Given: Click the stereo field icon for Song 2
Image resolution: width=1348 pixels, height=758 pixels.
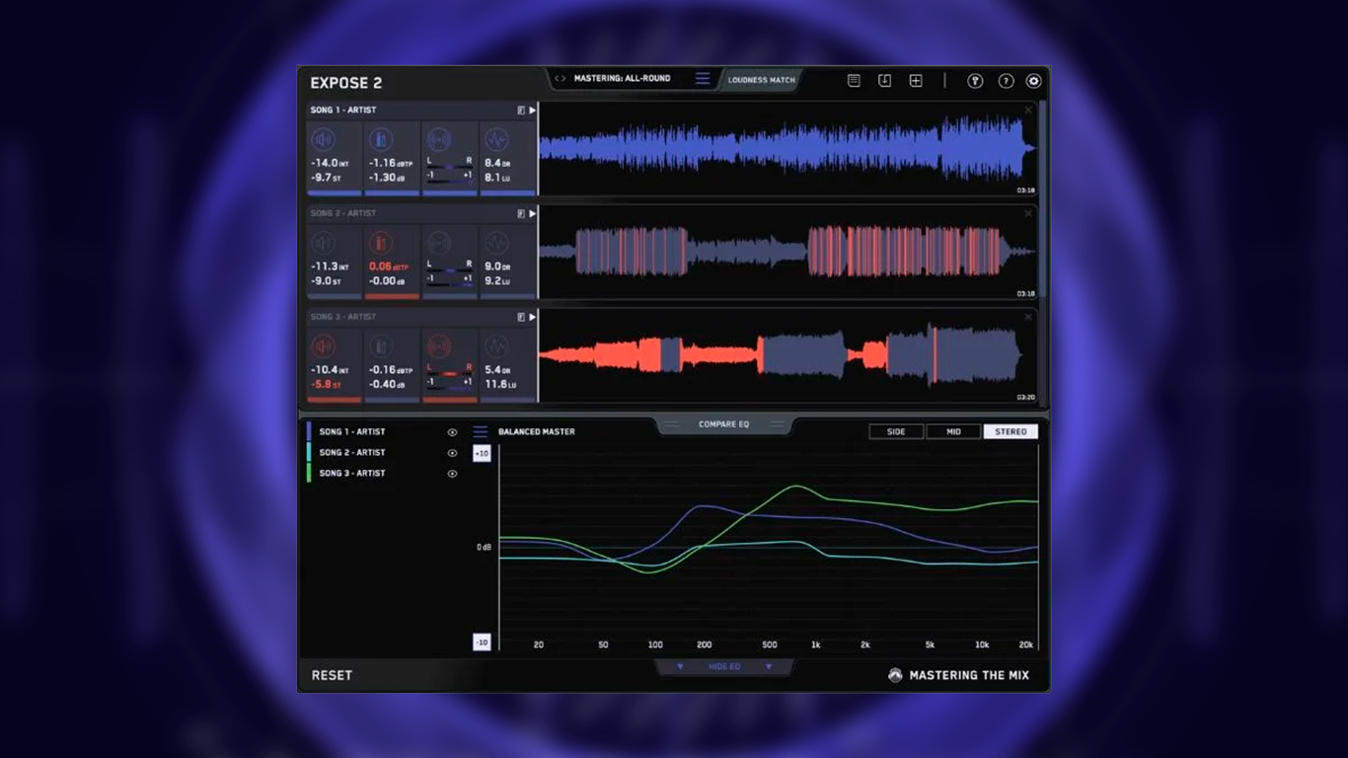Looking at the screenshot, I should coord(439,243).
